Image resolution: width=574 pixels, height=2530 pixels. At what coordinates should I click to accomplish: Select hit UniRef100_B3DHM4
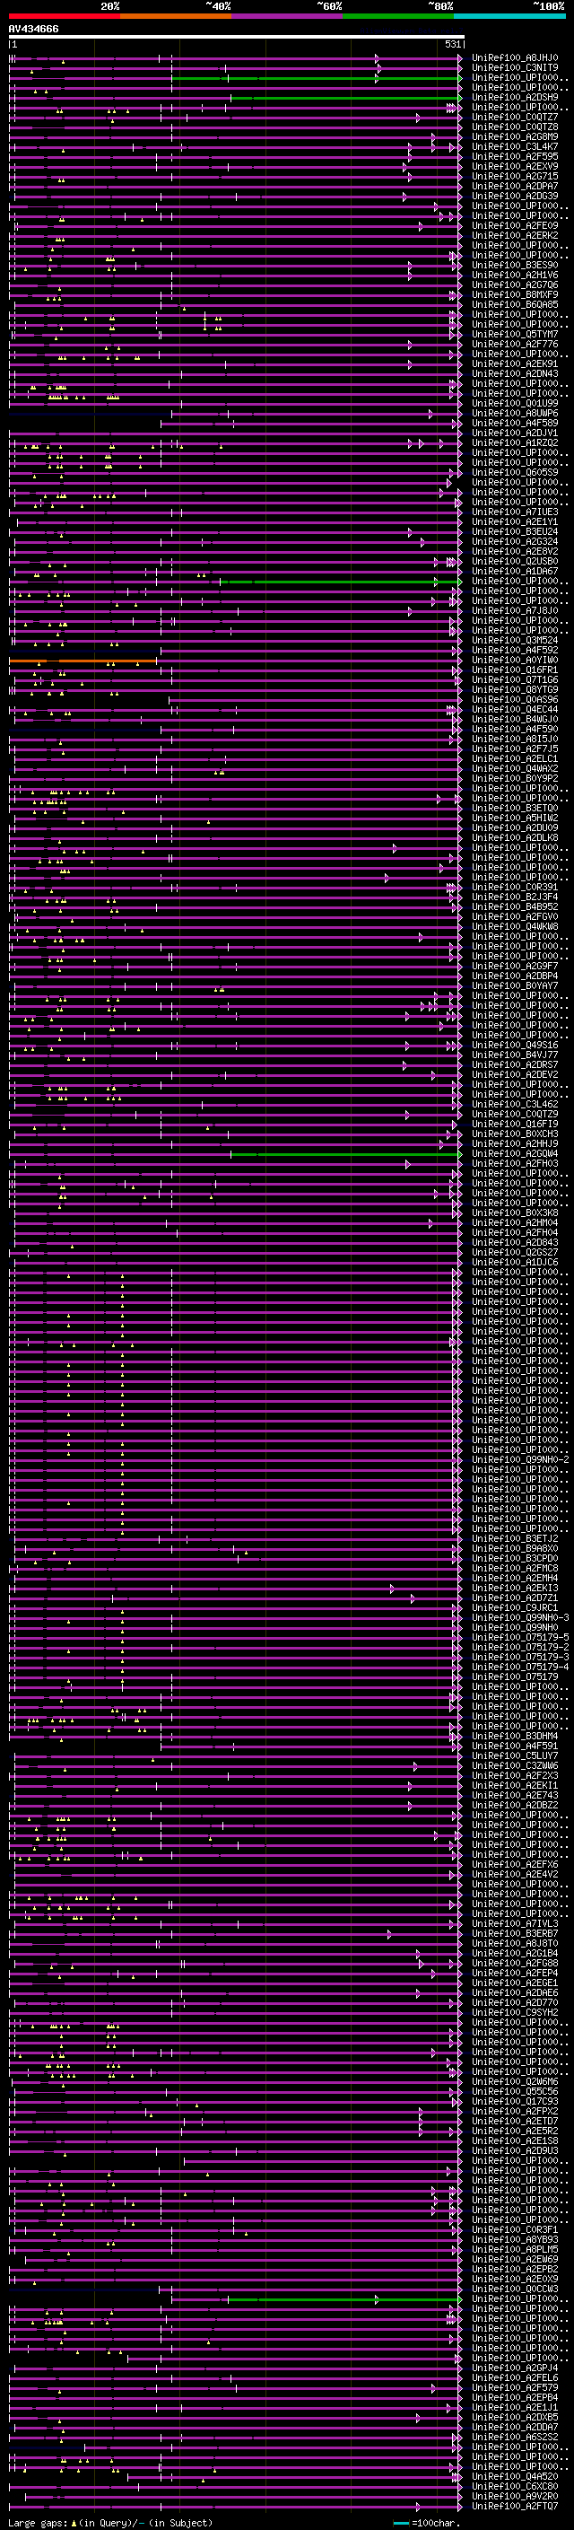515,1737
